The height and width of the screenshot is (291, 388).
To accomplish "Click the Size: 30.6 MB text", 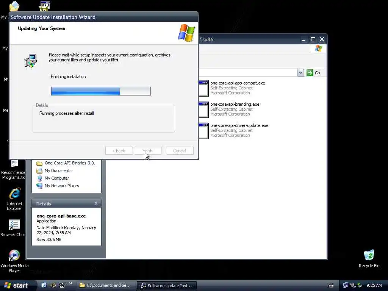I will click(49, 239).
